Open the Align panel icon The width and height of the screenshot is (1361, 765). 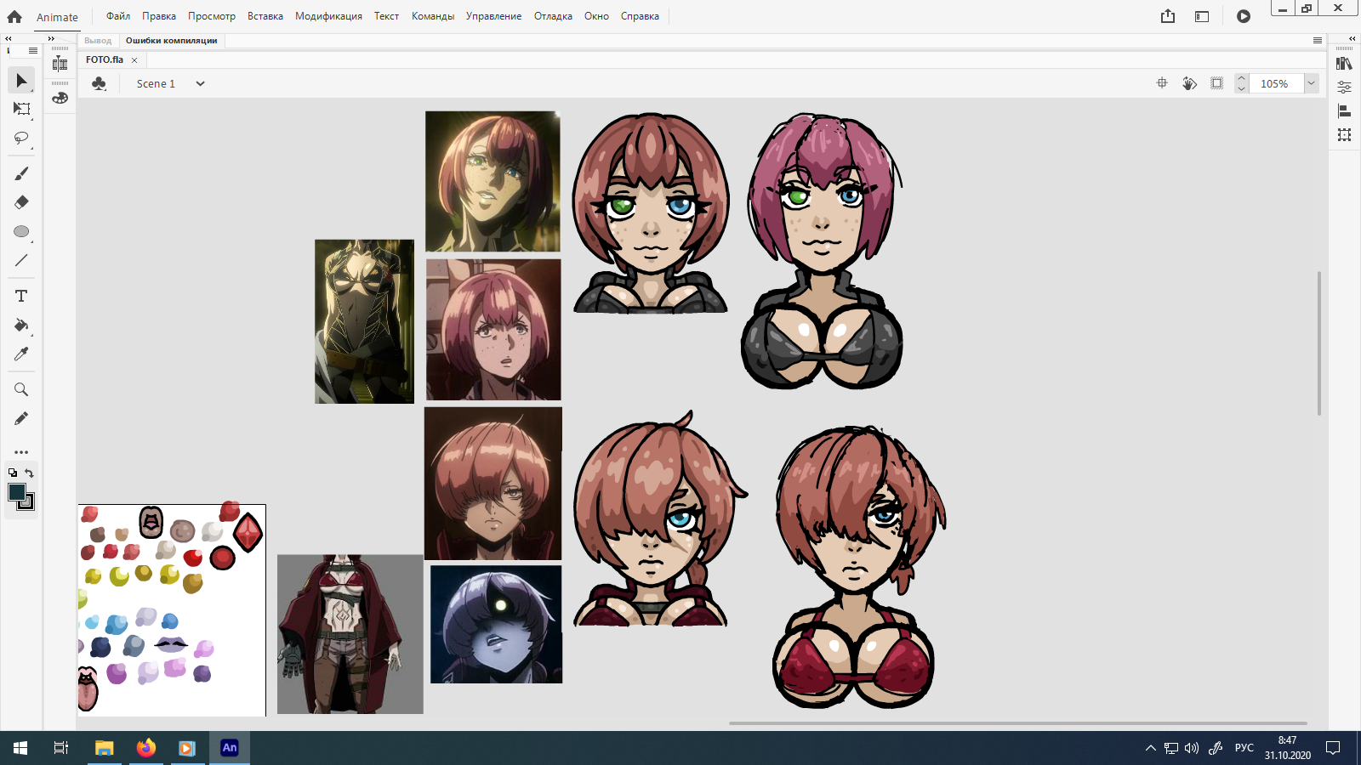click(1344, 110)
